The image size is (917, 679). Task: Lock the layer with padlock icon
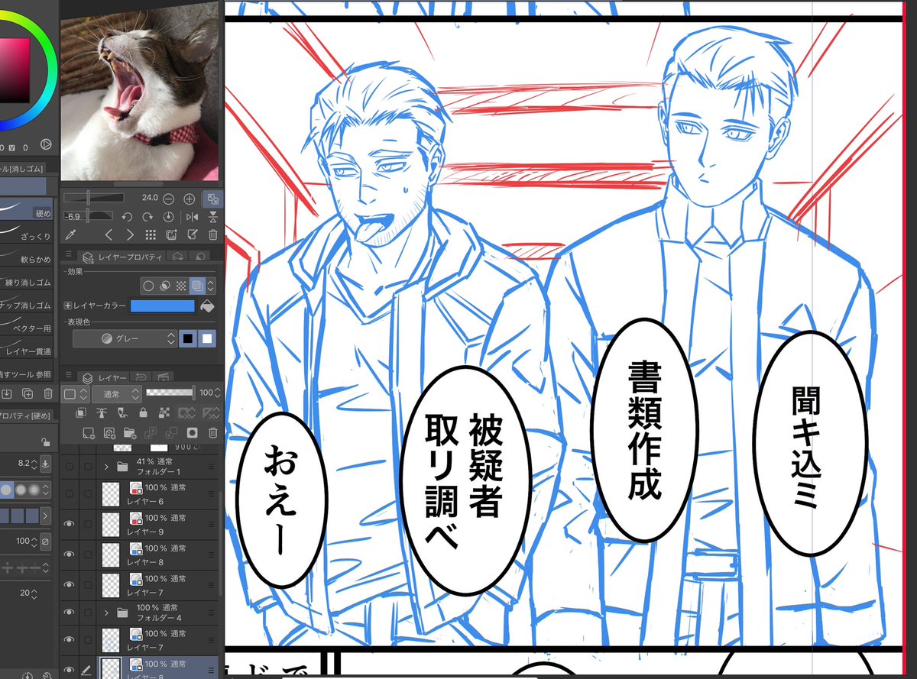143,413
